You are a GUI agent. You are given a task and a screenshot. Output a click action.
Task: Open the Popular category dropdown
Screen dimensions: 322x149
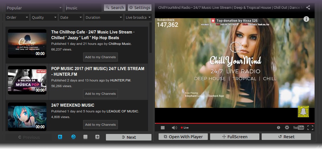click(x=34, y=8)
